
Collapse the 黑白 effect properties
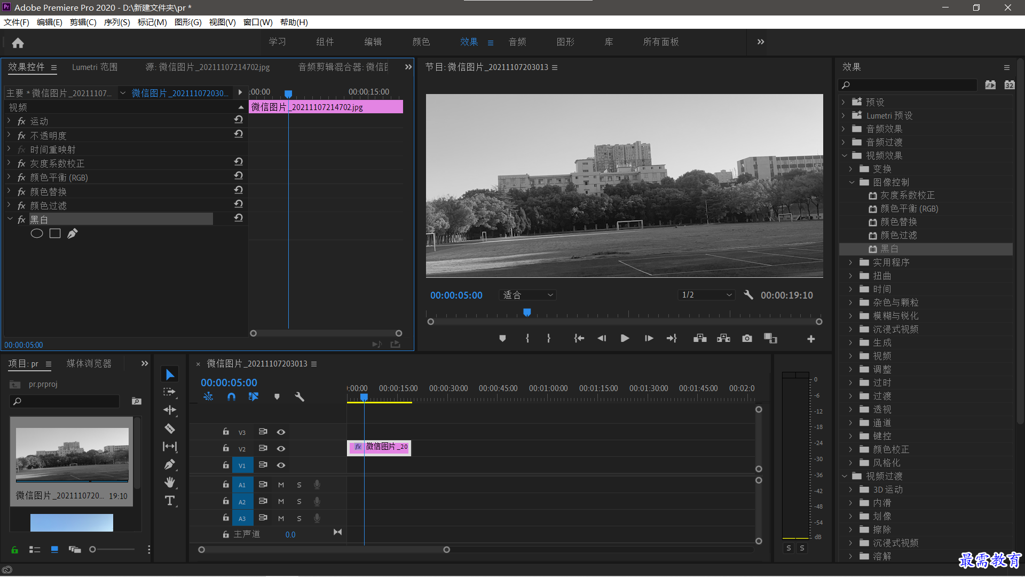point(10,219)
